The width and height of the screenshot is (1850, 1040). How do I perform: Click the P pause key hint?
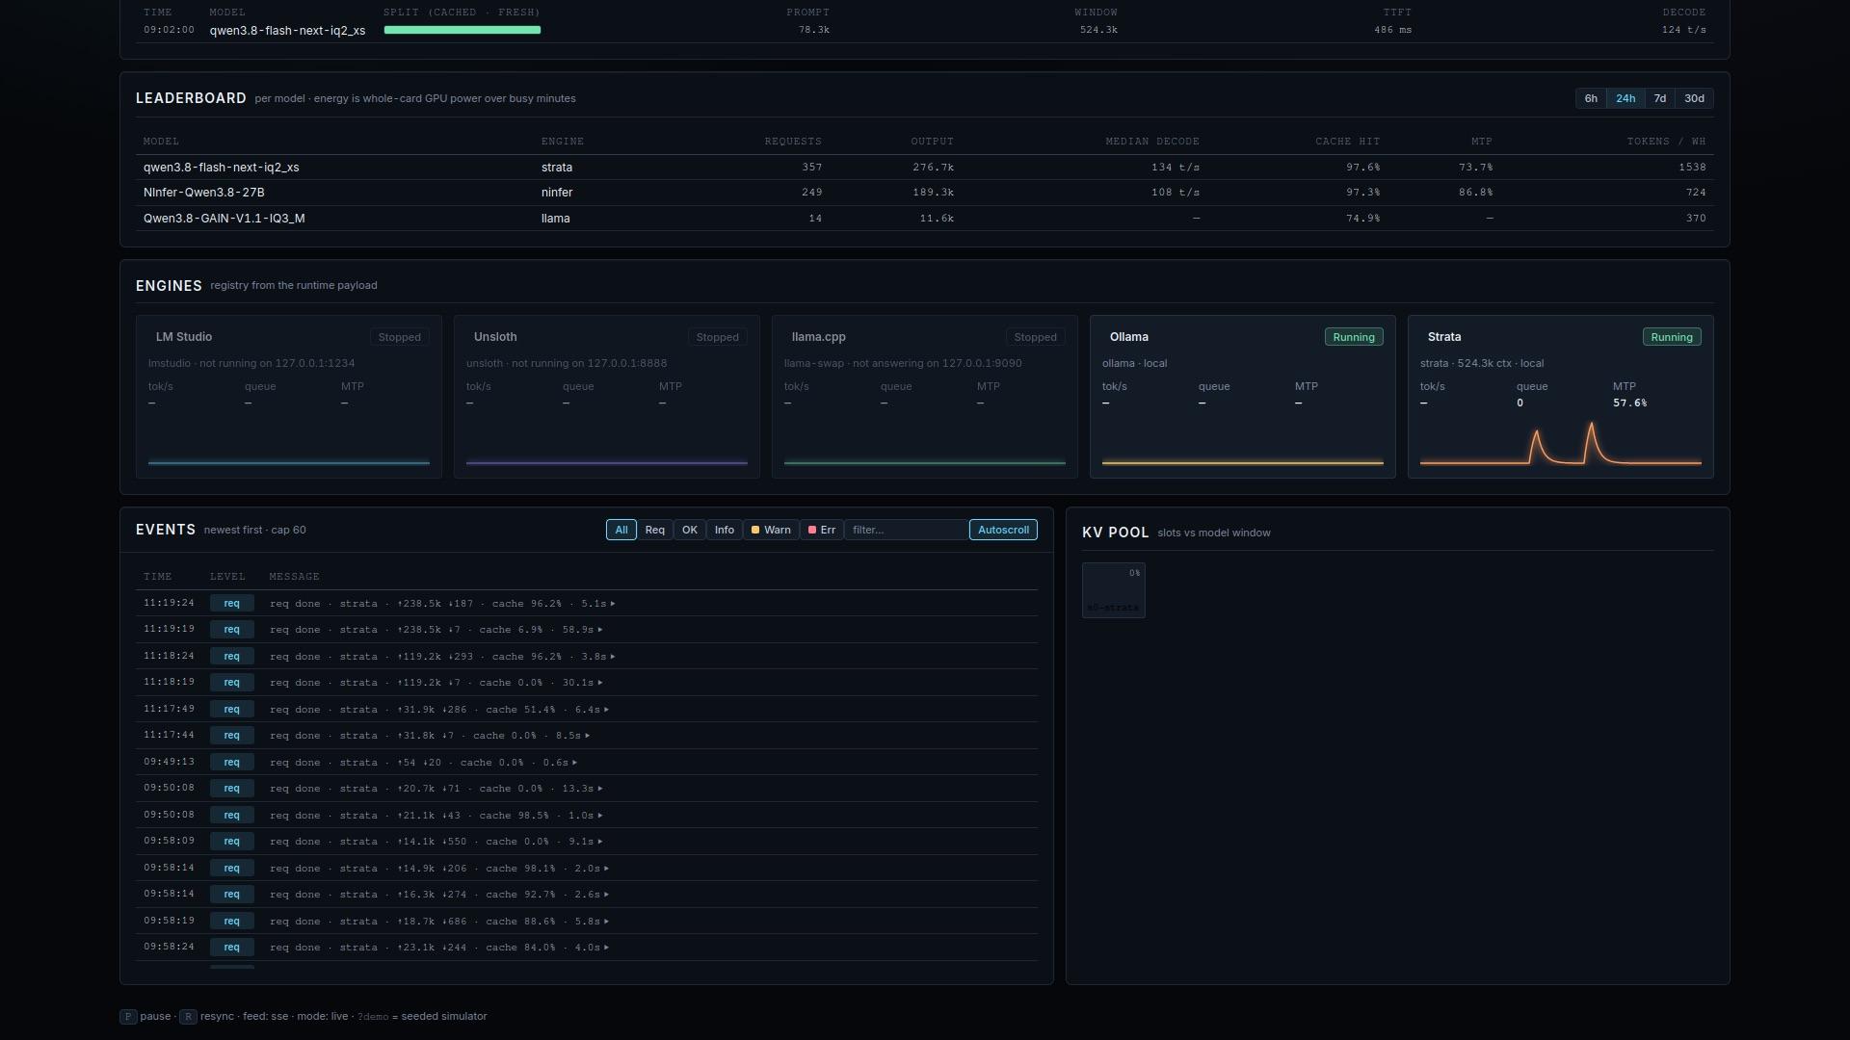pyautogui.click(x=128, y=1017)
